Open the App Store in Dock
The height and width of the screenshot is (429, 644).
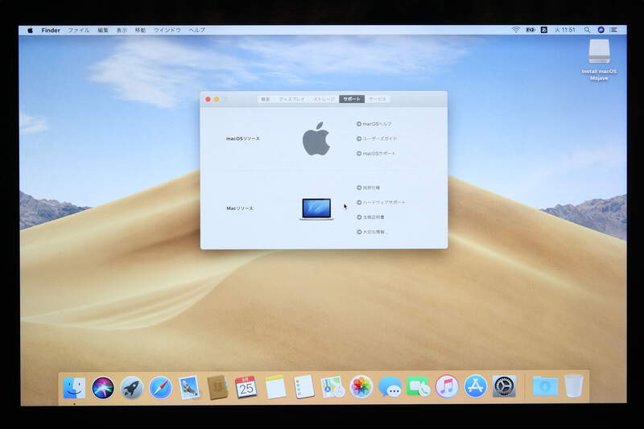[x=475, y=386]
